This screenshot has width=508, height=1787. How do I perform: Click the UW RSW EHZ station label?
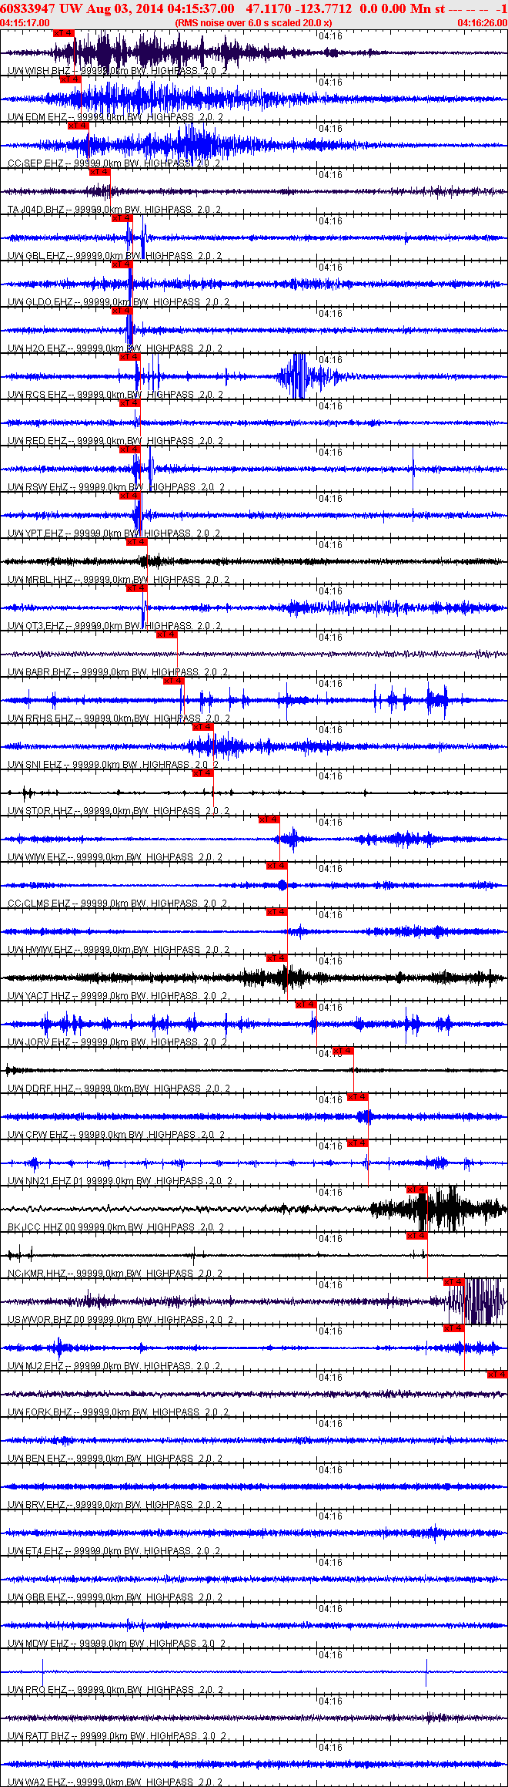pyautogui.click(x=116, y=487)
